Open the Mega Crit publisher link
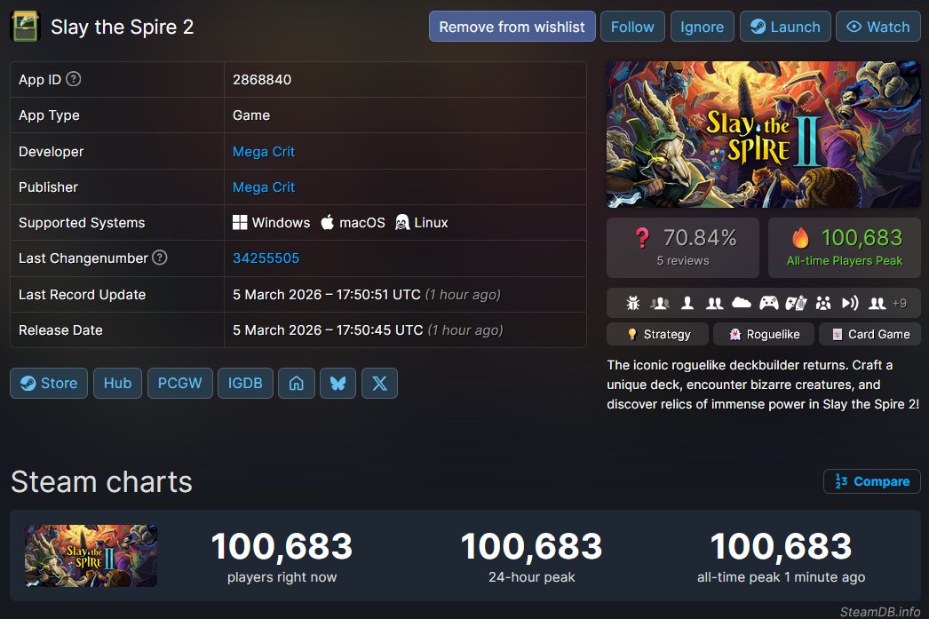The image size is (929, 619). (x=264, y=187)
